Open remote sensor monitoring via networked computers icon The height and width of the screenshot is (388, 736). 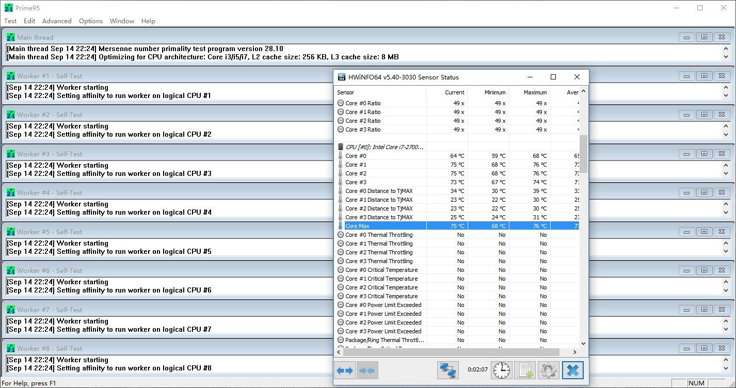click(x=447, y=370)
